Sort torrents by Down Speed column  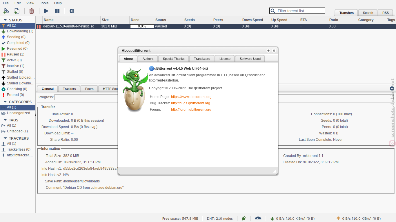point(255,20)
